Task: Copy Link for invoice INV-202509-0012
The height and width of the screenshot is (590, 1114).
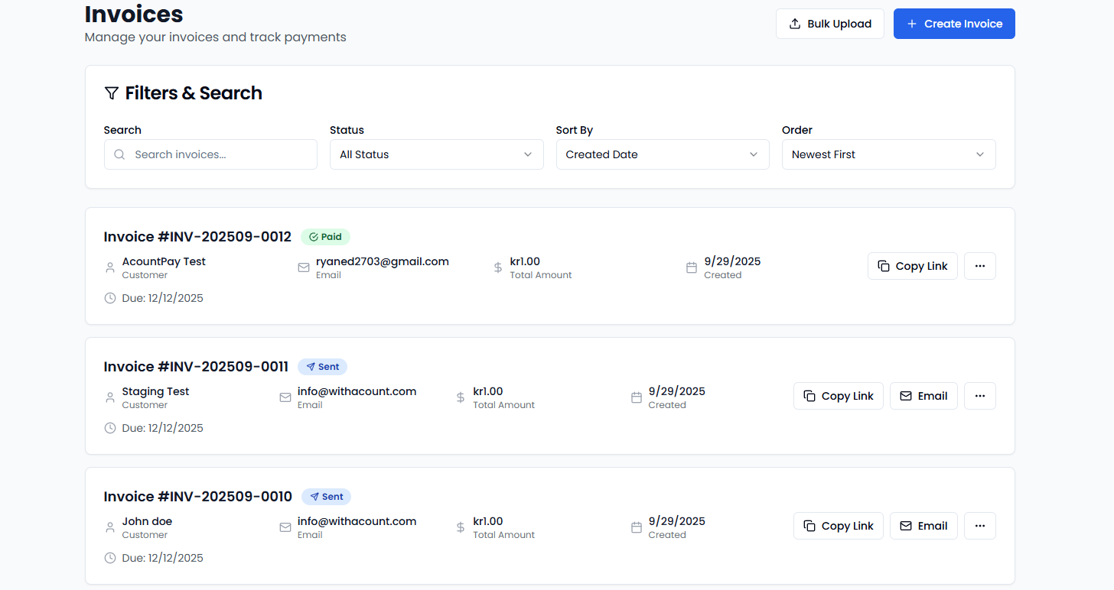Action: point(912,265)
